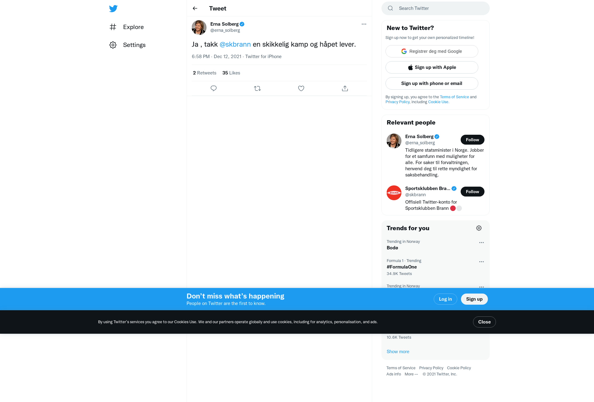This screenshot has width=594, height=402.
Task: Open options for the #FormulaOne trend
Action: [481, 262]
